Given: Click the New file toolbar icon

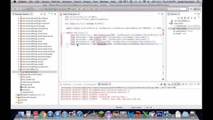Looking at the screenshot, I should click(x=13, y=9).
